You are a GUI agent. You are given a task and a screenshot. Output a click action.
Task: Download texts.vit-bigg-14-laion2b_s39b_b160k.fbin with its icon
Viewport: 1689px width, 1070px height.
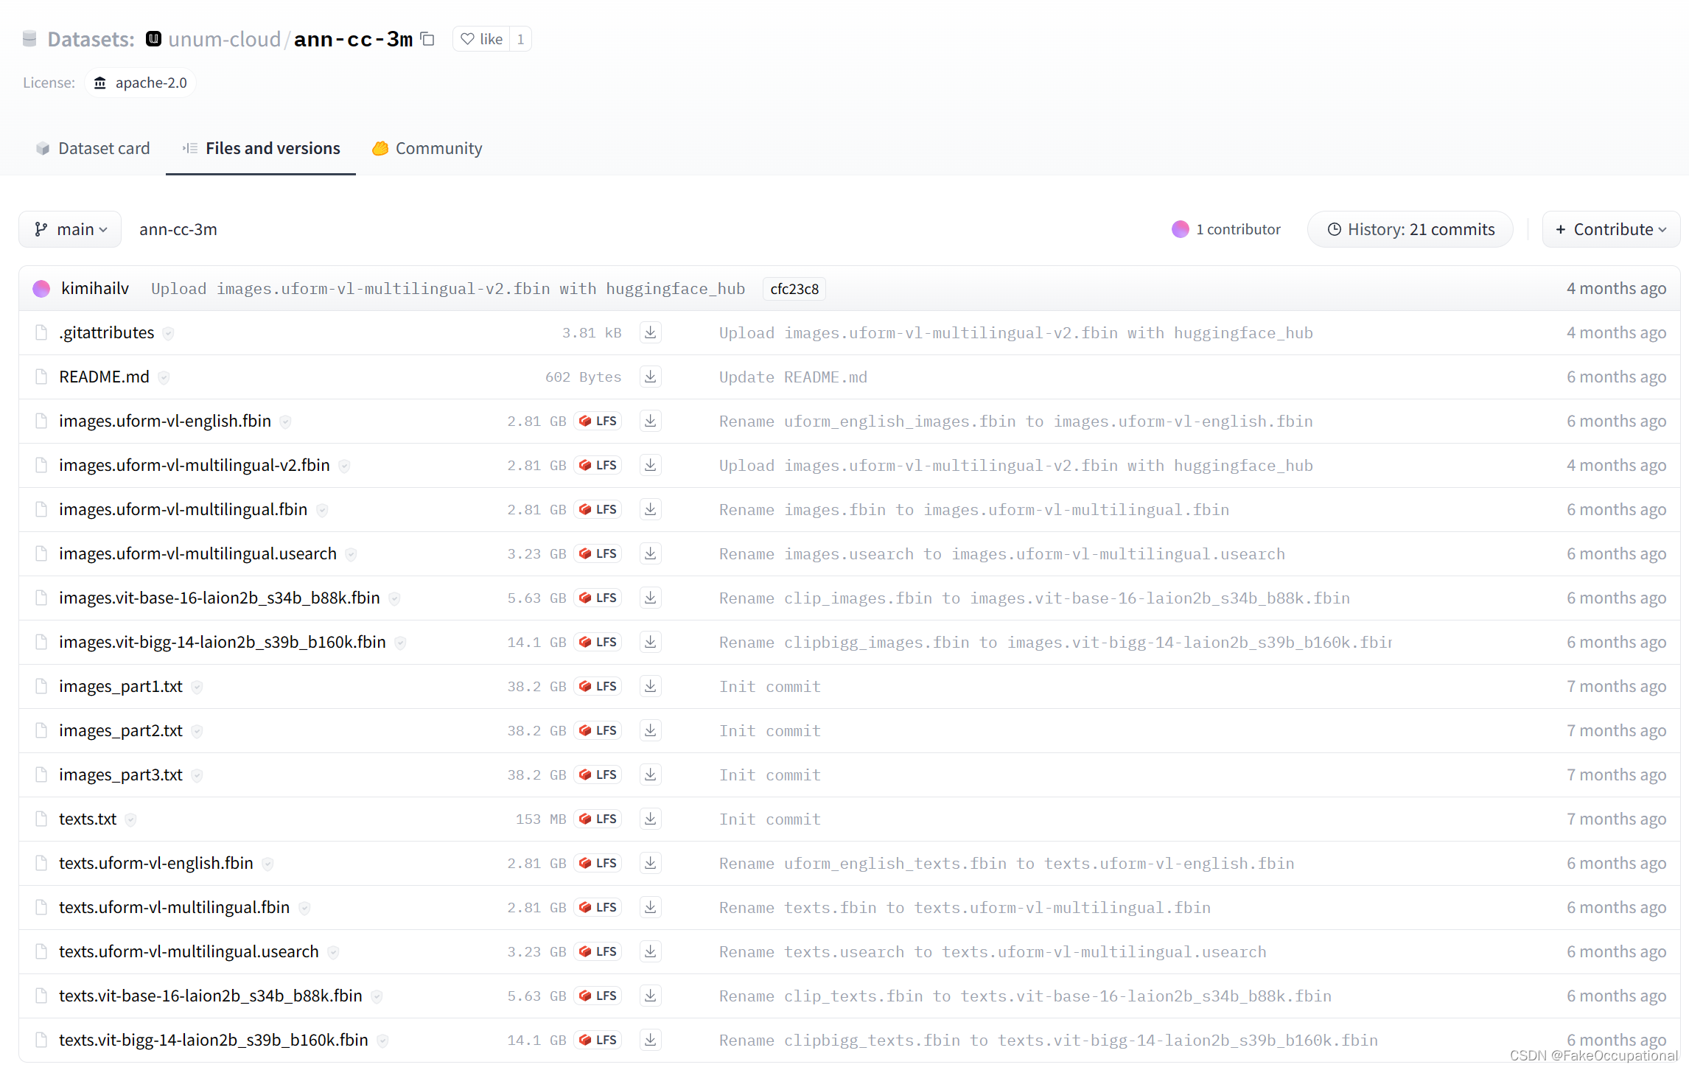click(650, 1040)
